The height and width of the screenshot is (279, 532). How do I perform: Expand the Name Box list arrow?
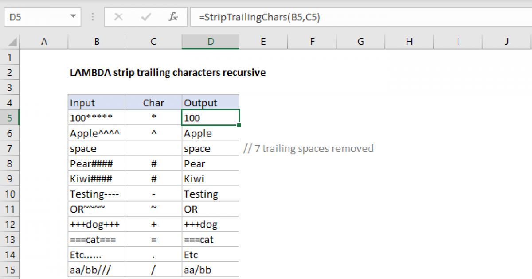74,17
